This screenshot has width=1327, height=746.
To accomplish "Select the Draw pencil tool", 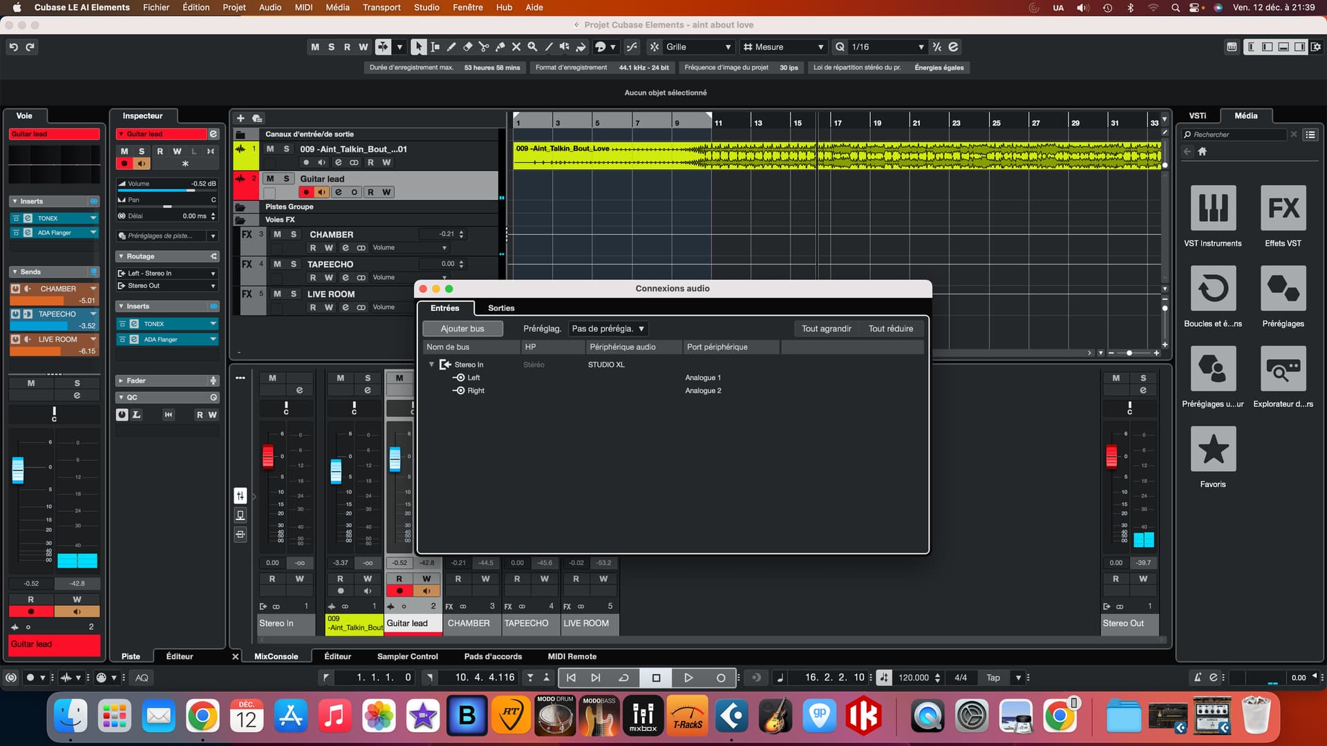I will 451,47.
